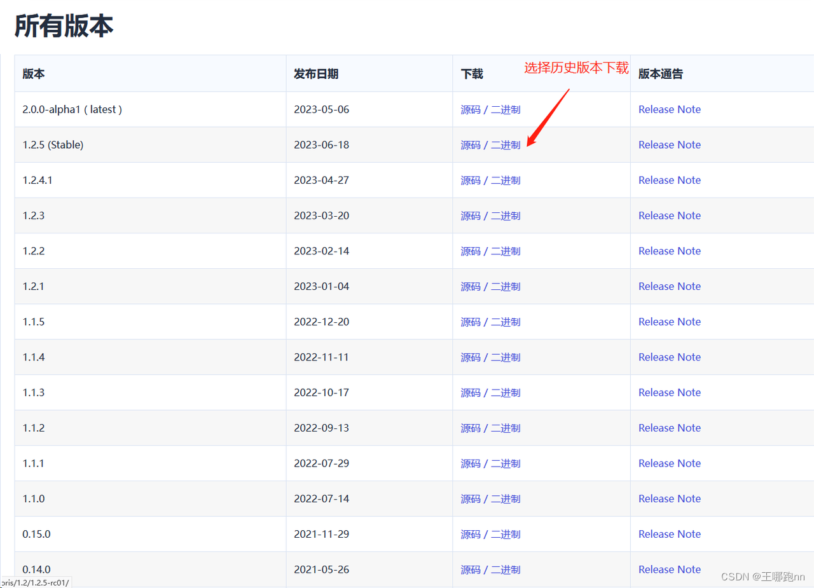This screenshot has height=588, width=814.
Task: Select the date 2023-04-27
Action: [x=322, y=181]
